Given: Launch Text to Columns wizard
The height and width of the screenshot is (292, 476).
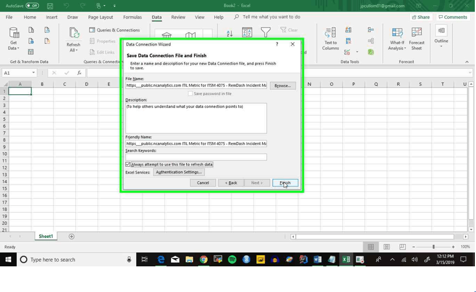Looking at the screenshot, I should (x=331, y=39).
